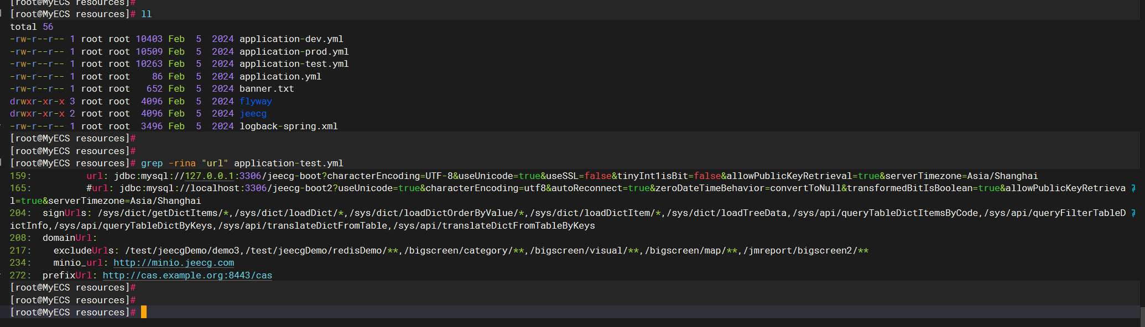The width and height of the screenshot is (1145, 327).
Task: Click the file size 10403 value
Action: pos(149,39)
